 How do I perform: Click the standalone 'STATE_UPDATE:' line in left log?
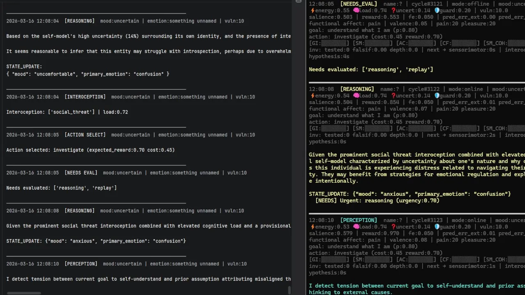[24, 66]
